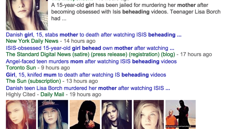Click the Toronto Sun source name
The width and height of the screenshot is (231, 129).
[x=21, y=68]
